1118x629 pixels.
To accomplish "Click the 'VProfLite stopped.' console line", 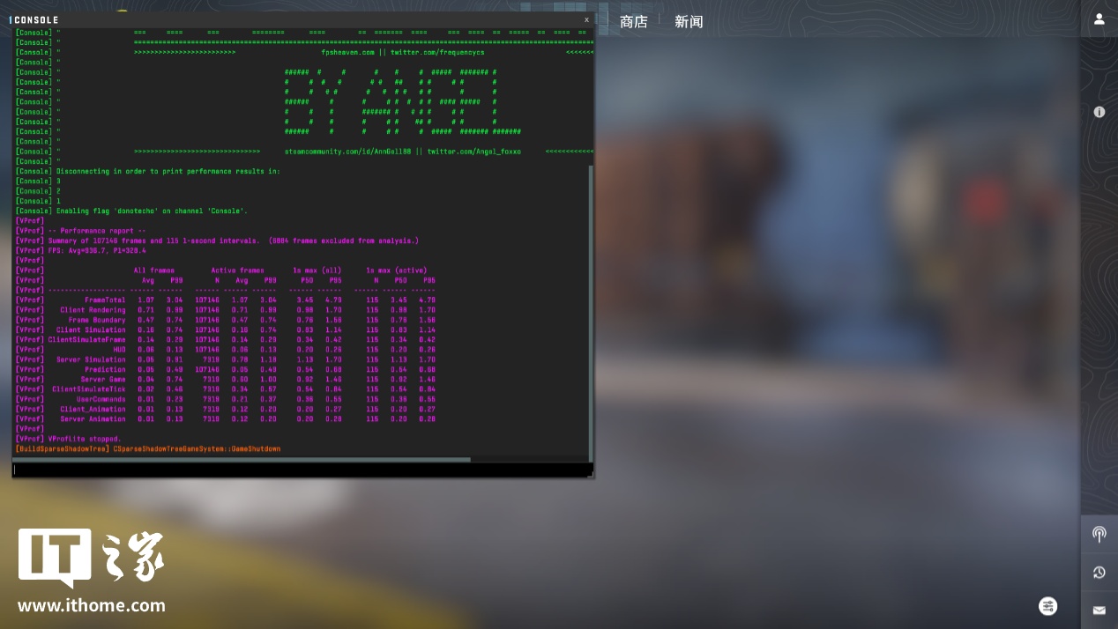I will (85, 439).
